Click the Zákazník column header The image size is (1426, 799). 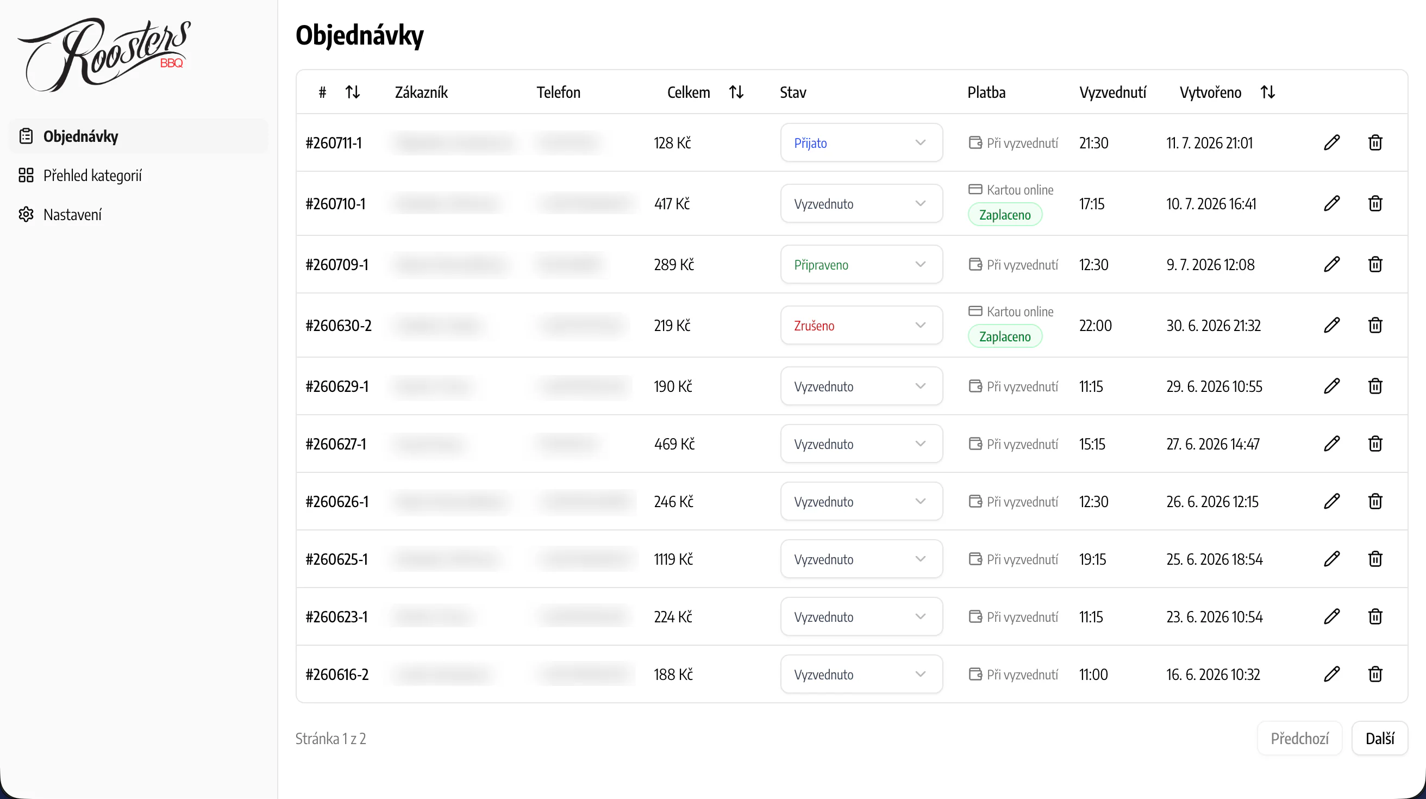point(421,92)
